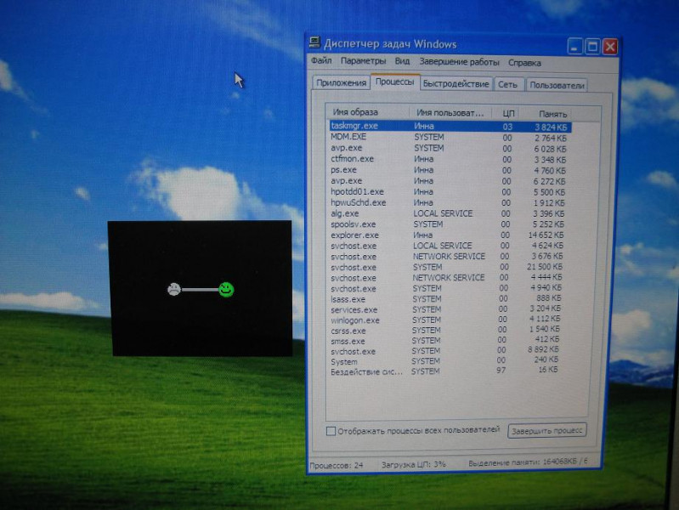Screen dimensions: 679x510
Task: Select svchost.exe row using 4 444 КБ
Action: click(x=446, y=278)
